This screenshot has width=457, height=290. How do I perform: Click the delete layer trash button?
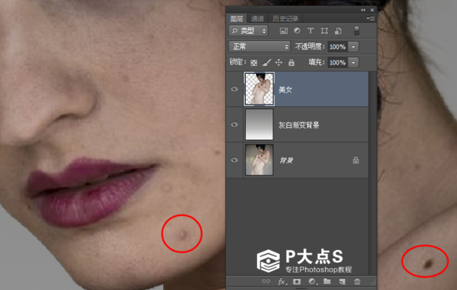tap(357, 281)
